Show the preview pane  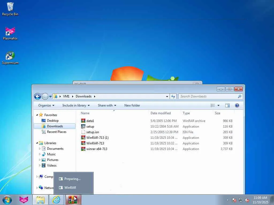pyautogui.click(x=227, y=105)
